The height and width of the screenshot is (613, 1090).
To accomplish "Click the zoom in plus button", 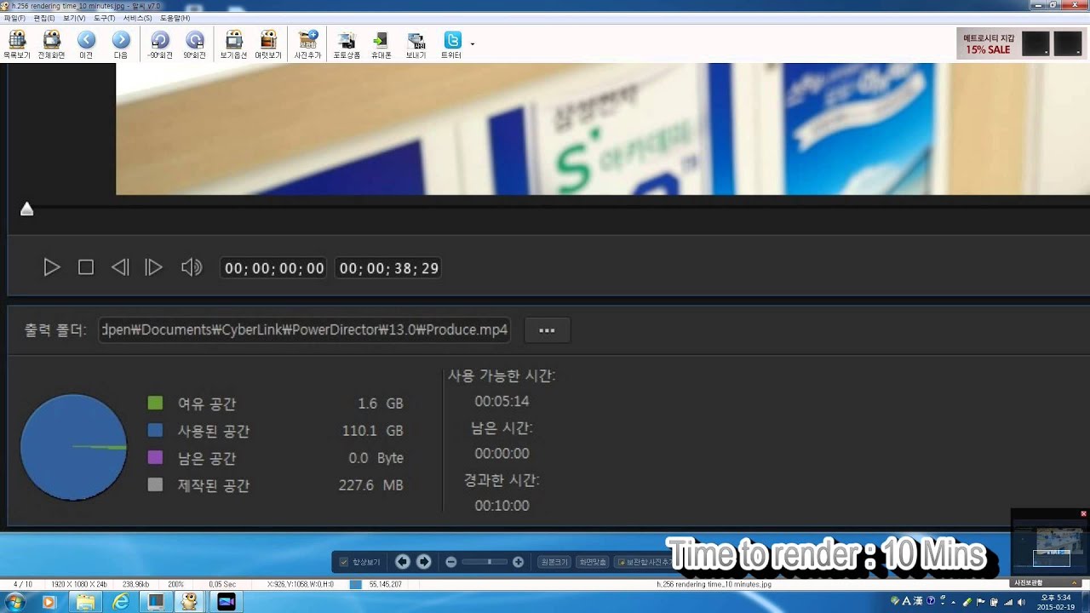I will [x=518, y=562].
